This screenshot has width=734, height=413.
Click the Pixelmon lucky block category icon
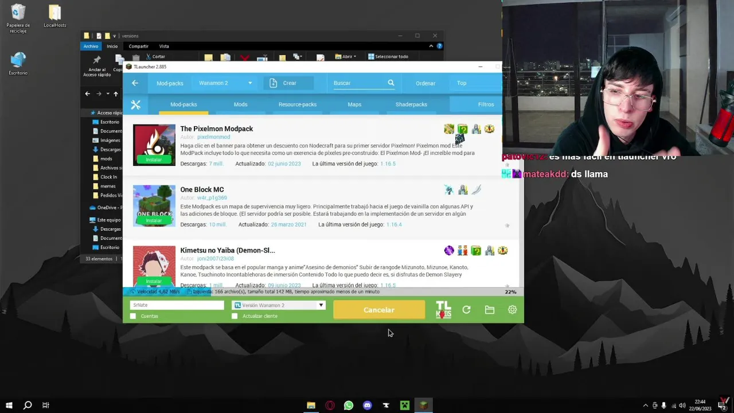[x=463, y=129]
